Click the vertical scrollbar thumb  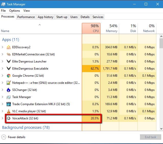click(x=161, y=43)
